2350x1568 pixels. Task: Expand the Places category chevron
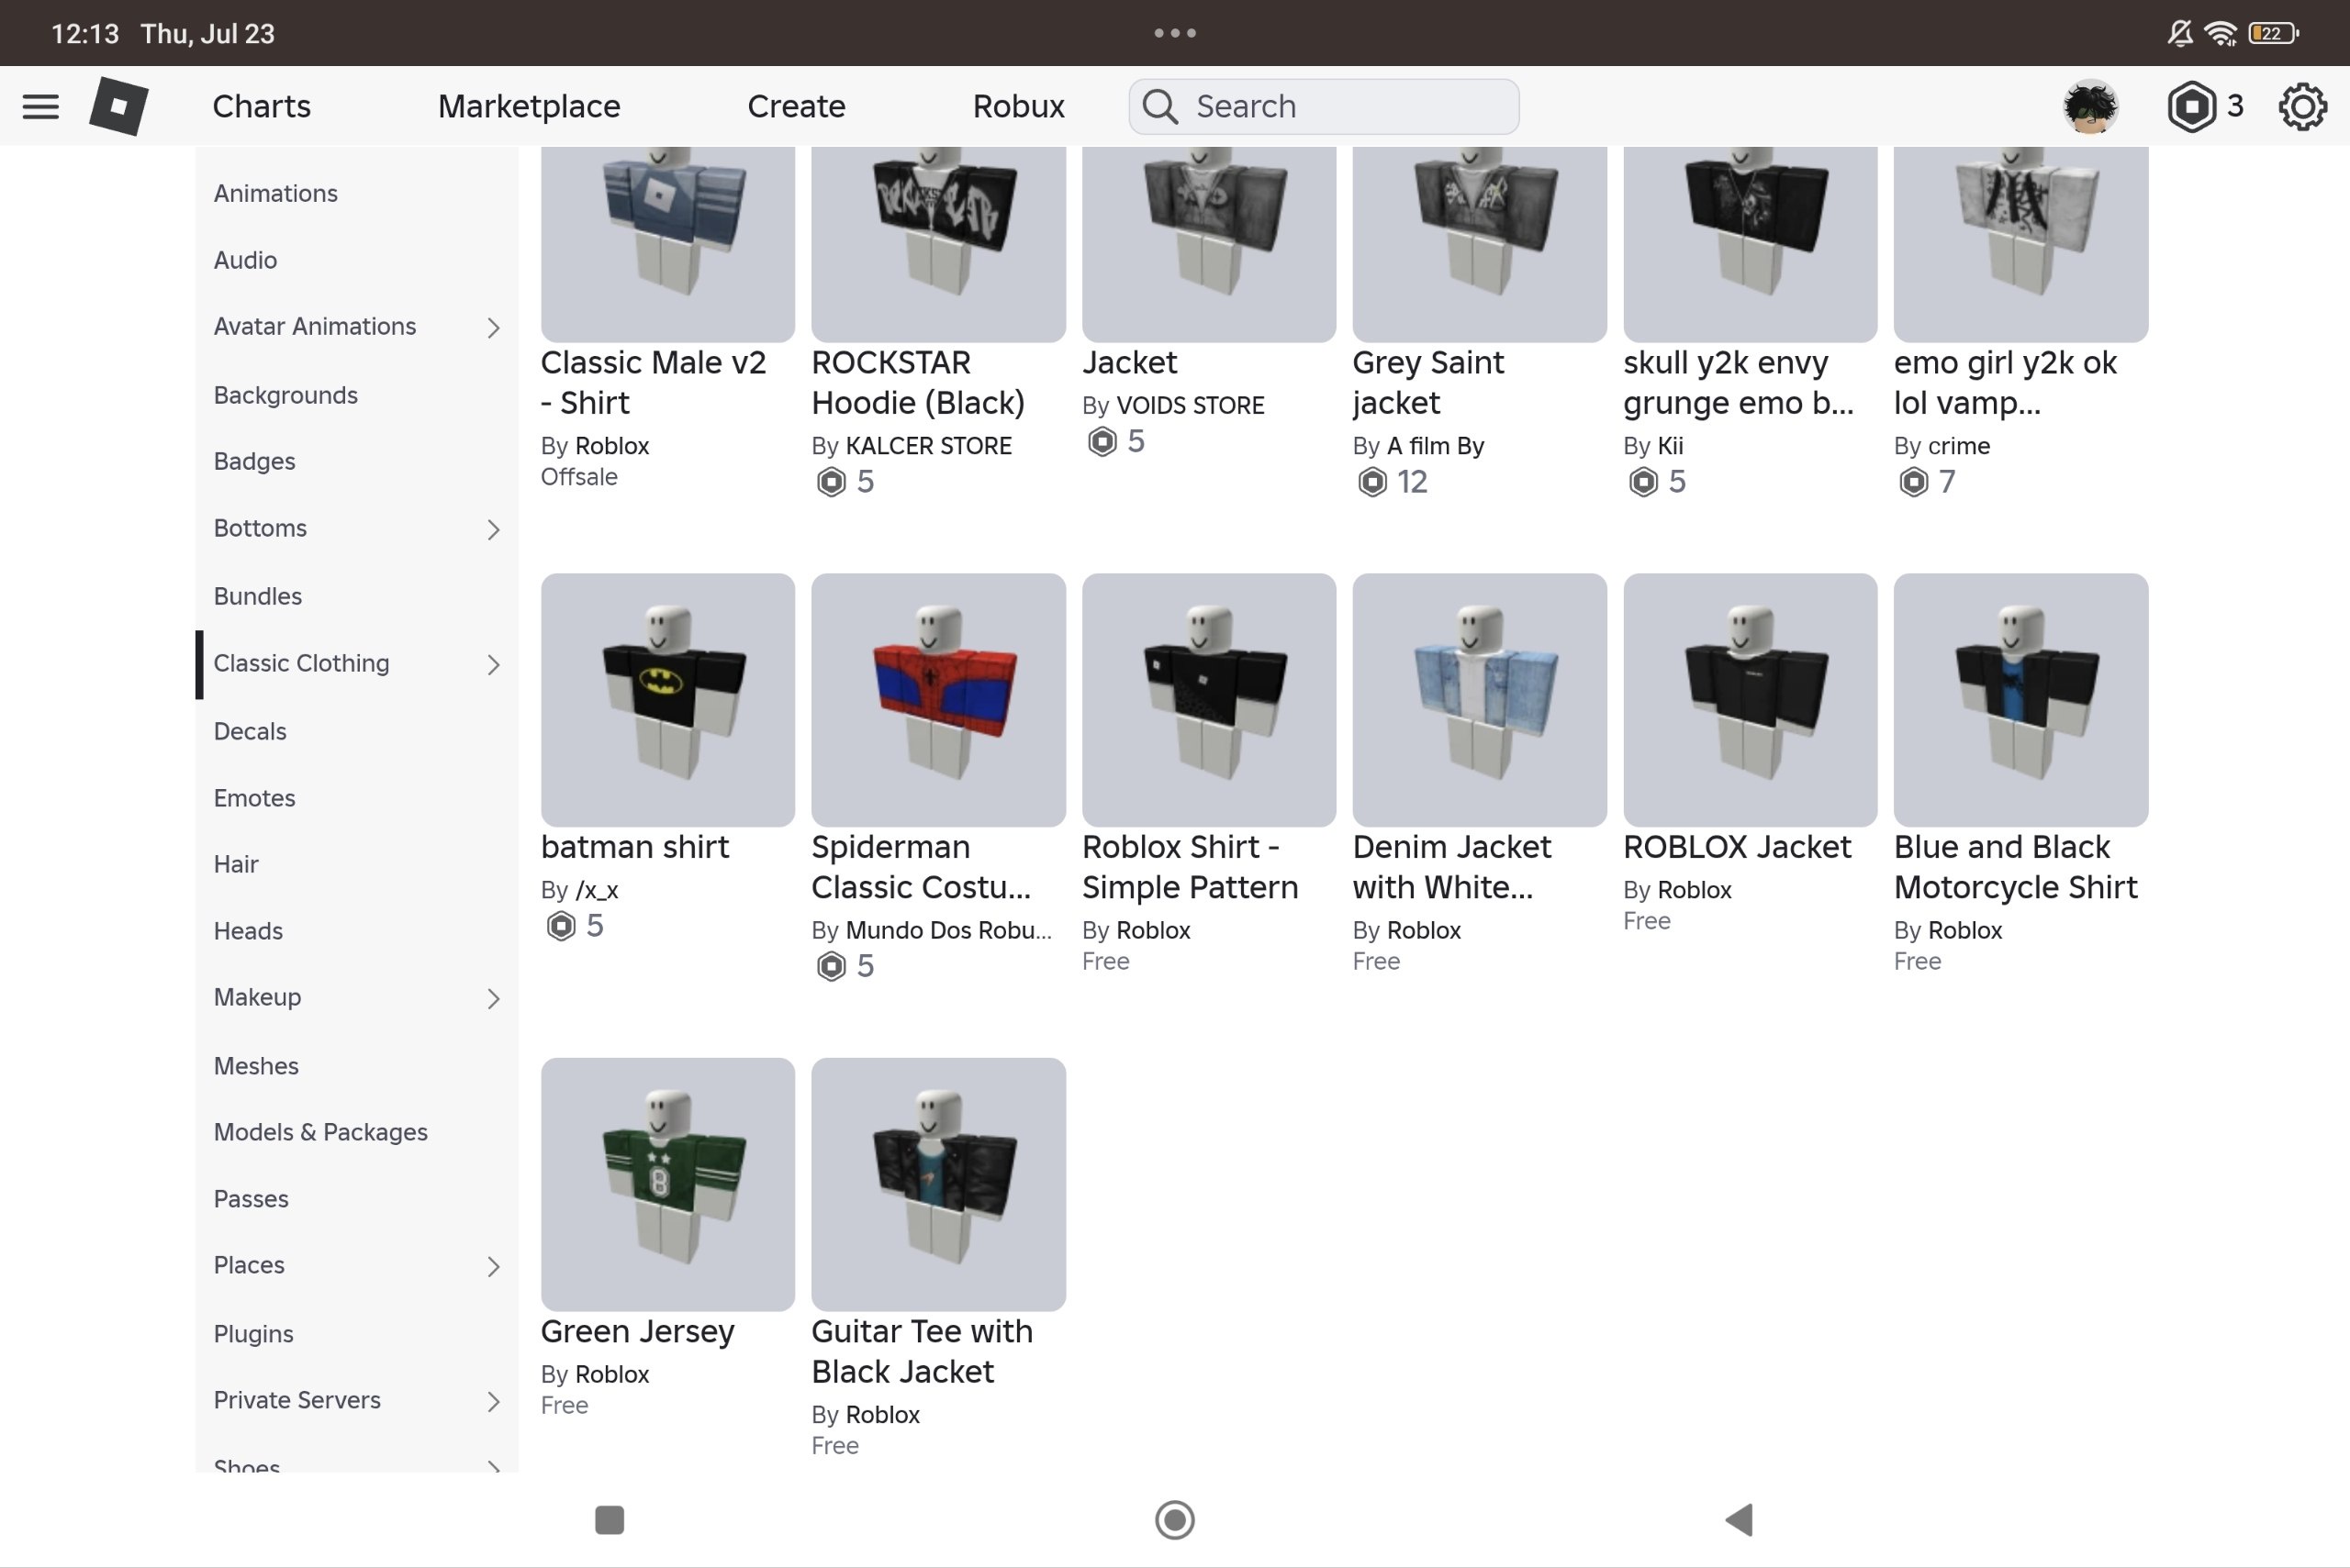(493, 1266)
